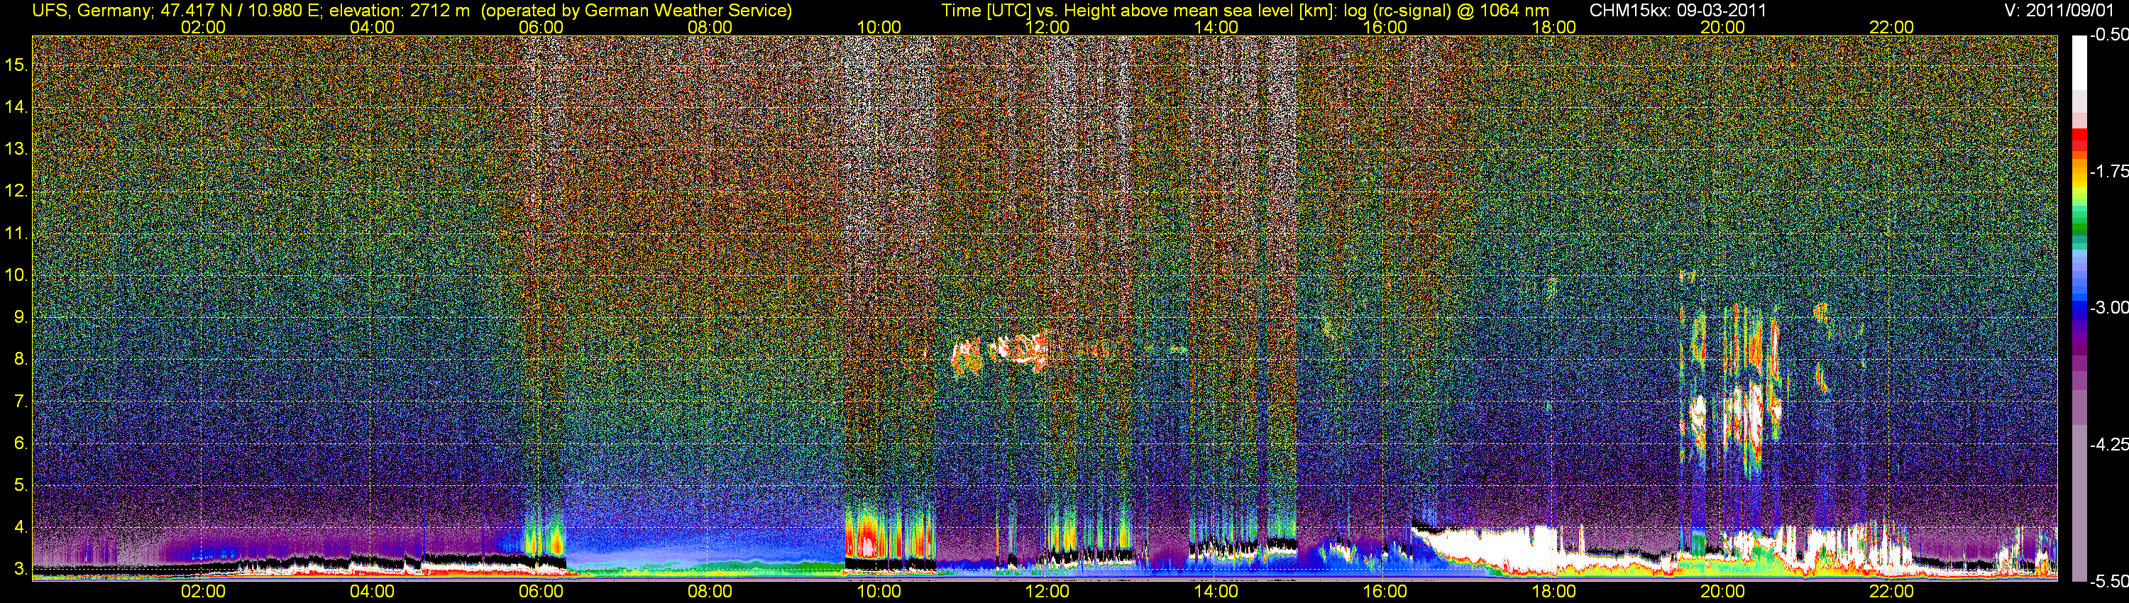Click the -5.50 color scale value
The height and width of the screenshot is (603, 2129).
(x=2108, y=581)
